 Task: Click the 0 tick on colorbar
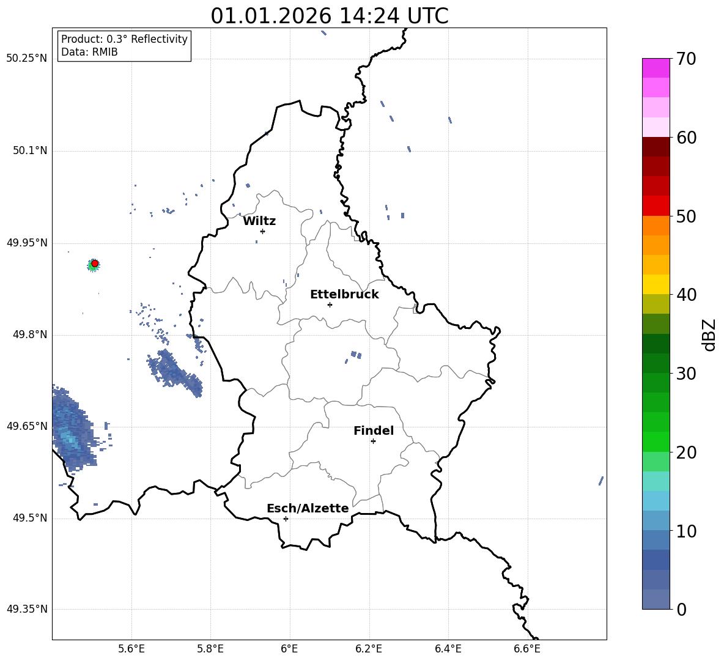click(x=681, y=609)
